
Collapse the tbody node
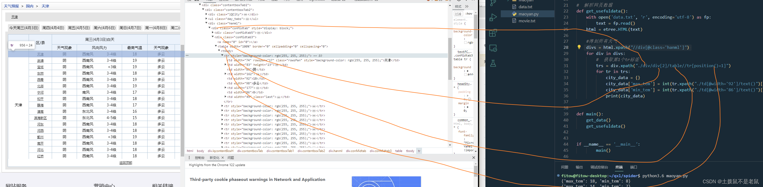point(219,51)
